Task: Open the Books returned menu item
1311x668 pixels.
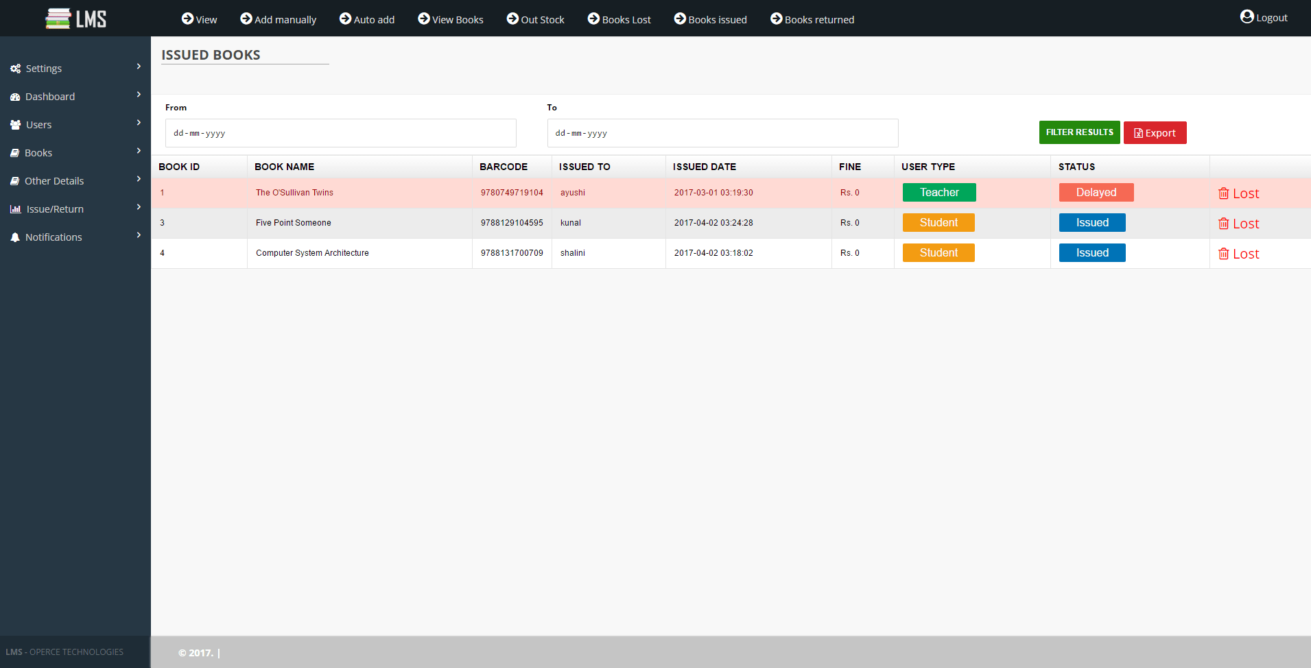Action: [812, 19]
